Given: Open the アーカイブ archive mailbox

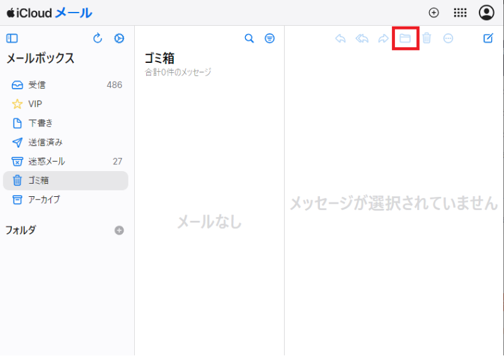Looking at the screenshot, I should coord(66,199).
